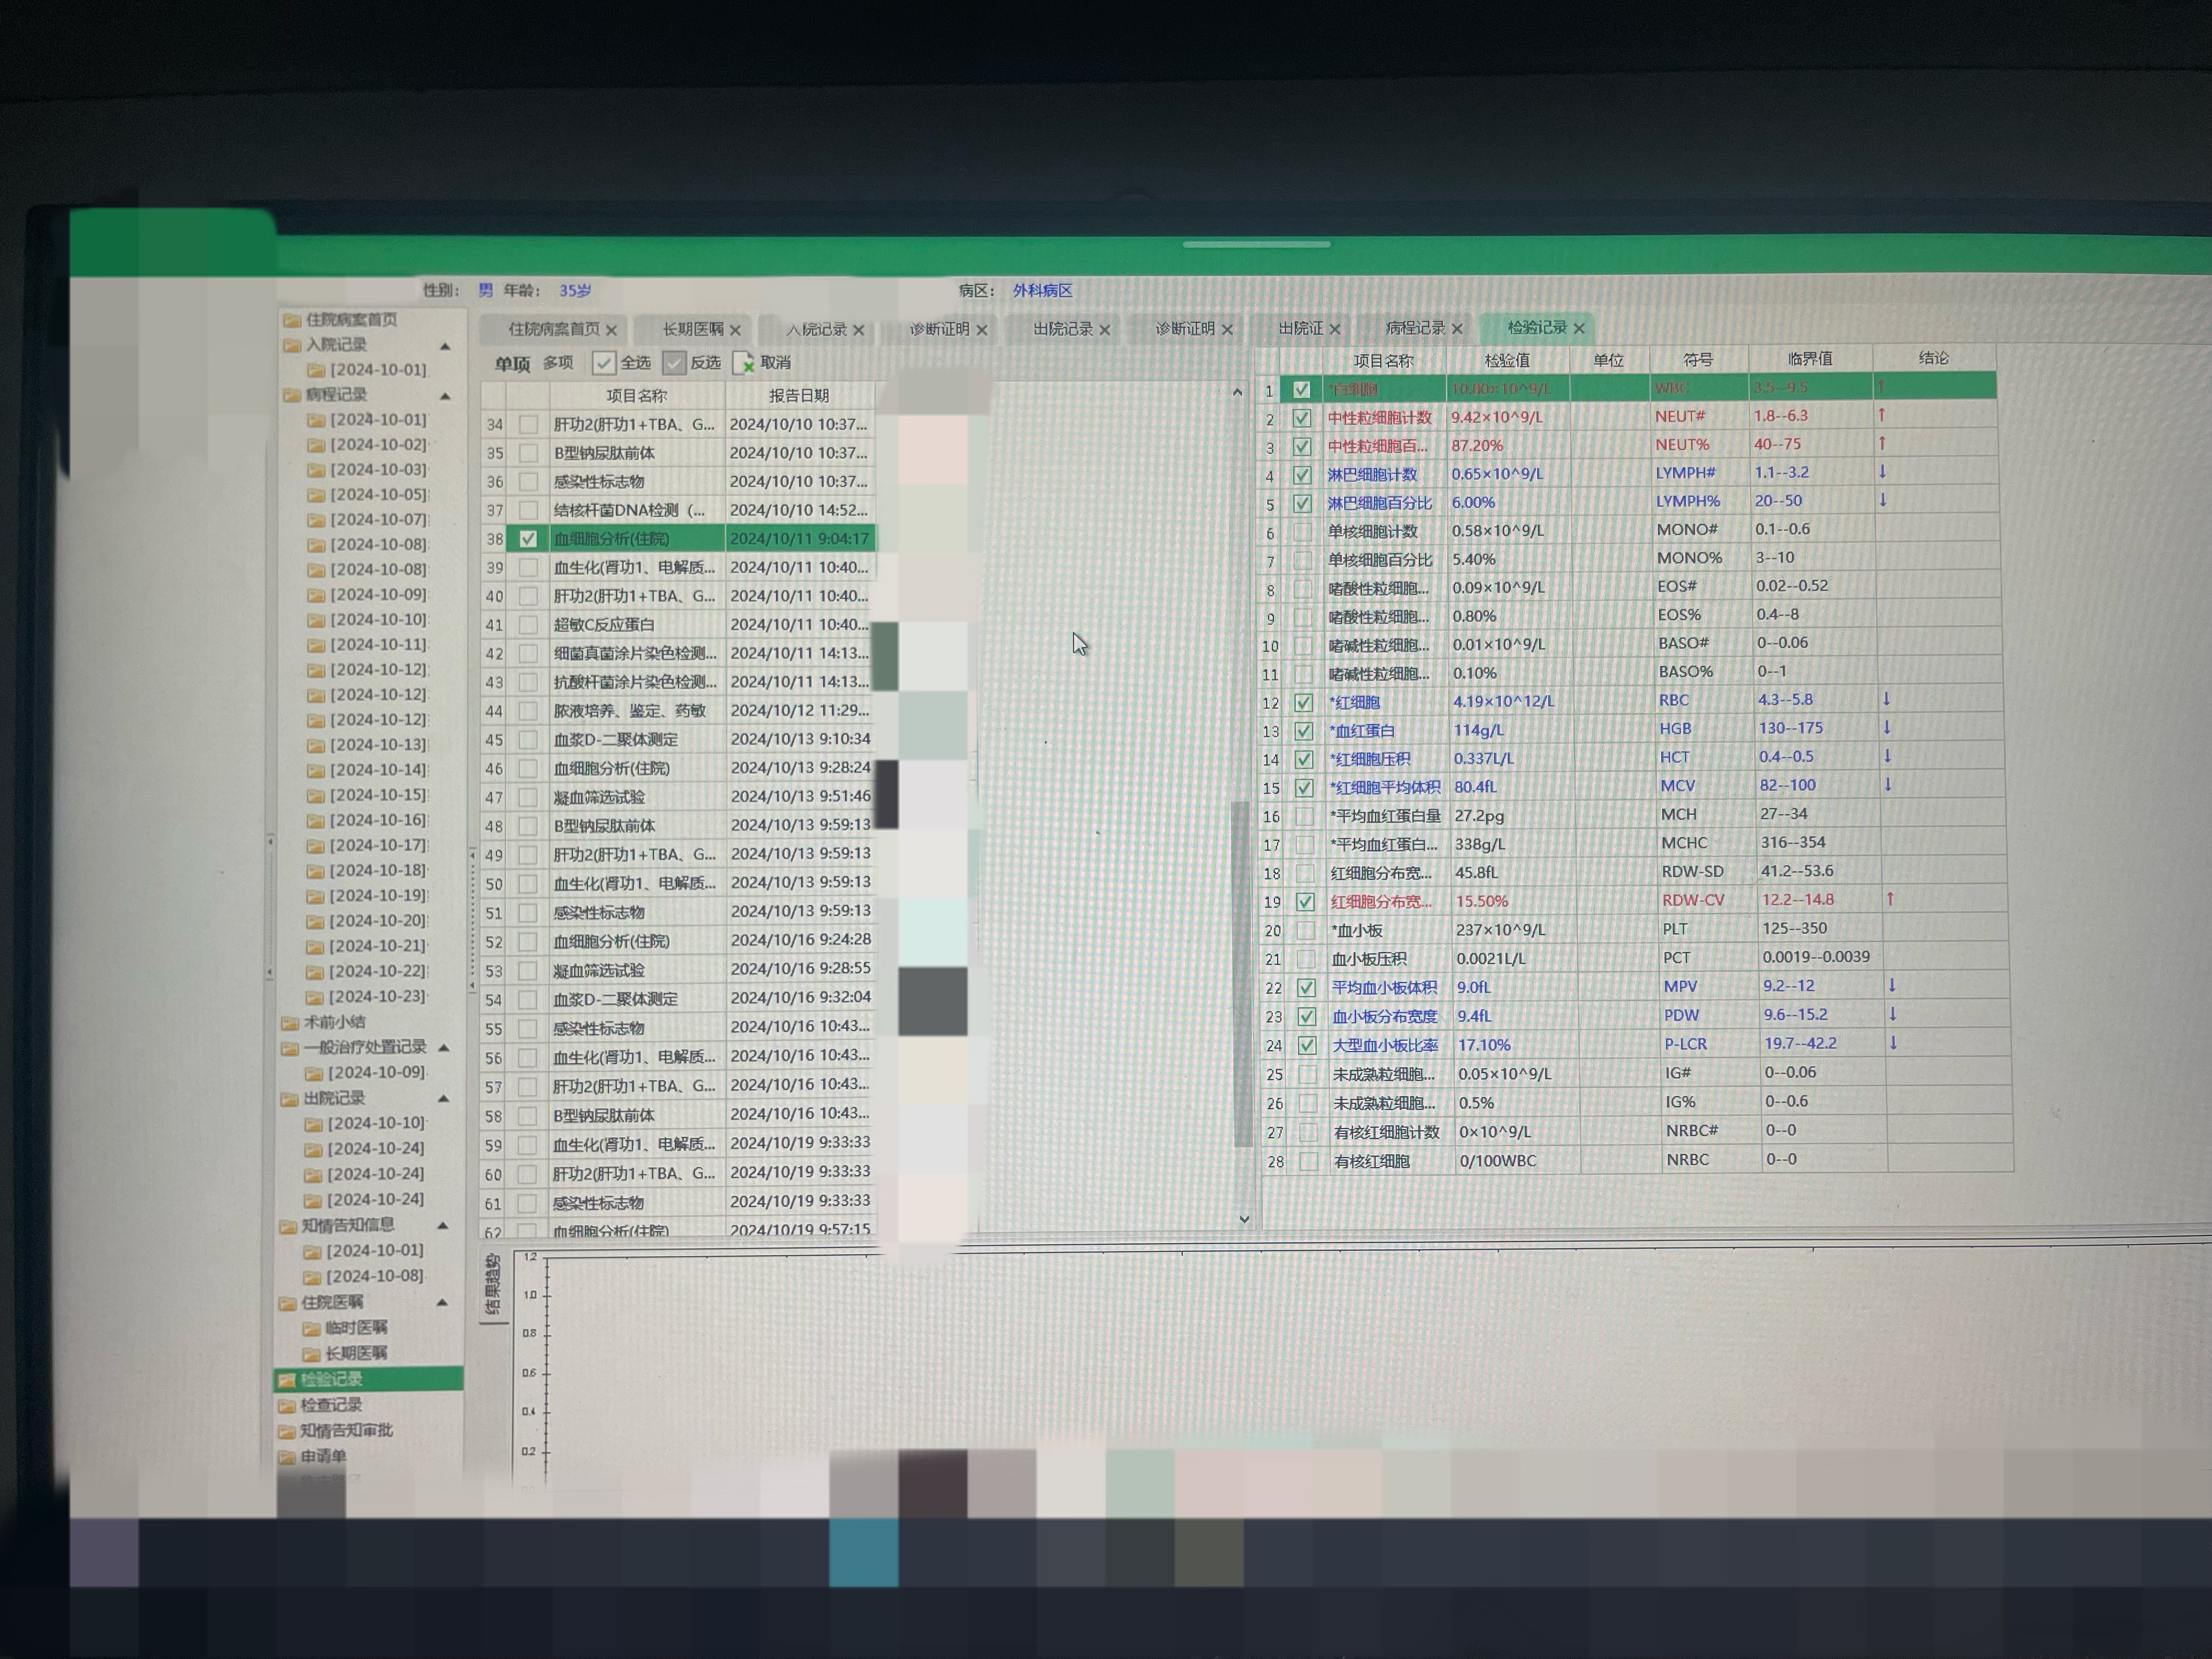2212x1659 pixels.
Task: Click the test list scroll-down arrow
Action: (x=1244, y=1219)
